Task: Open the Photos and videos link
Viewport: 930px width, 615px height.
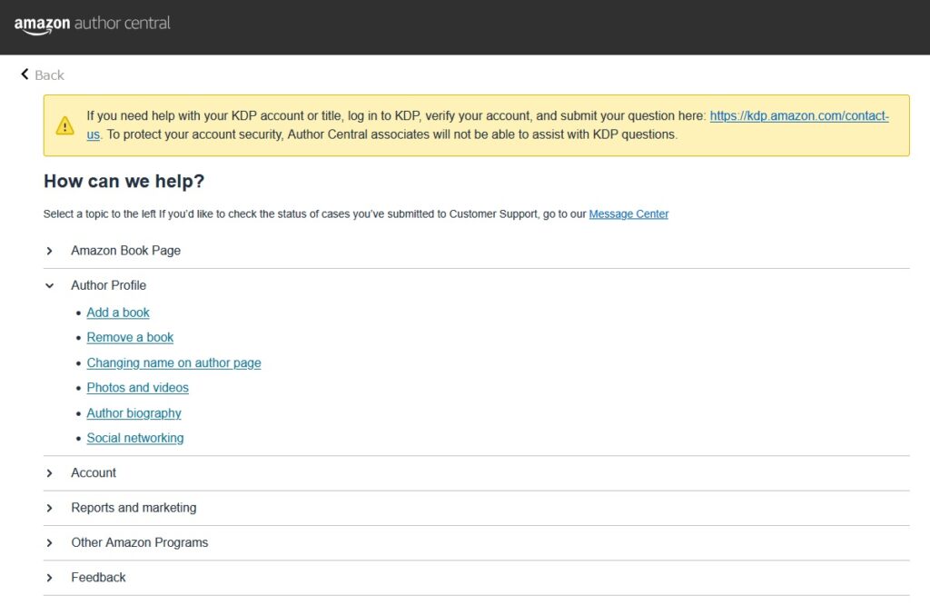Action: pyautogui.click(x=138, y=388)
